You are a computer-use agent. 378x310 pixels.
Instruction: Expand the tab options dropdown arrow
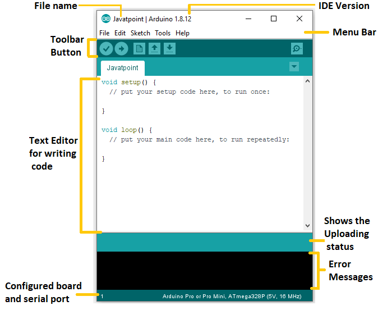[294, 67]
